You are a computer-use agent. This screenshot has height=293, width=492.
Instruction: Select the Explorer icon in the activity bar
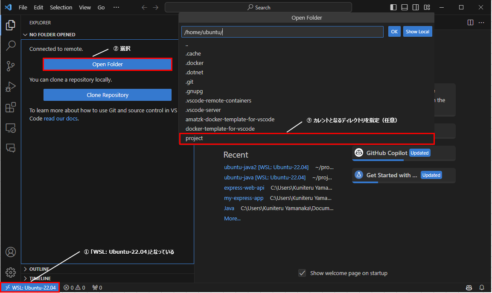point(10,25)
